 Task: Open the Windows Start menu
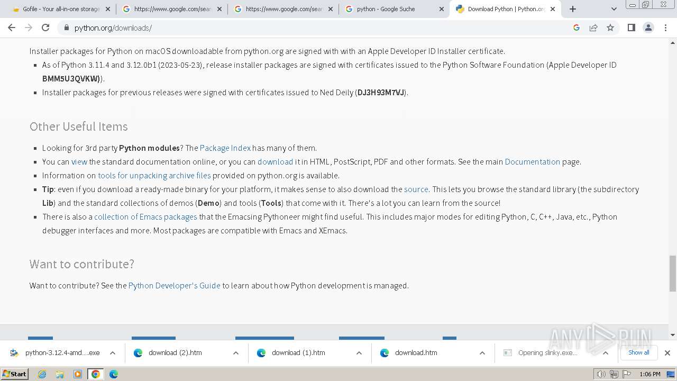pos(14,374)
